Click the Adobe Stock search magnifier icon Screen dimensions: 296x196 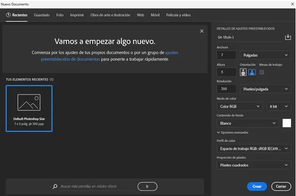(x=55, y=186)
